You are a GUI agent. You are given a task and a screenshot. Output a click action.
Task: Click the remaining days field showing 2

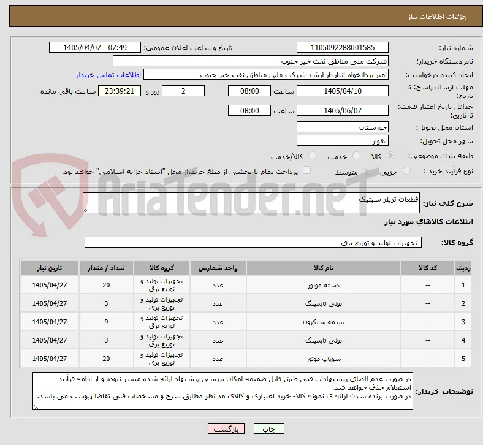point(183,91)
